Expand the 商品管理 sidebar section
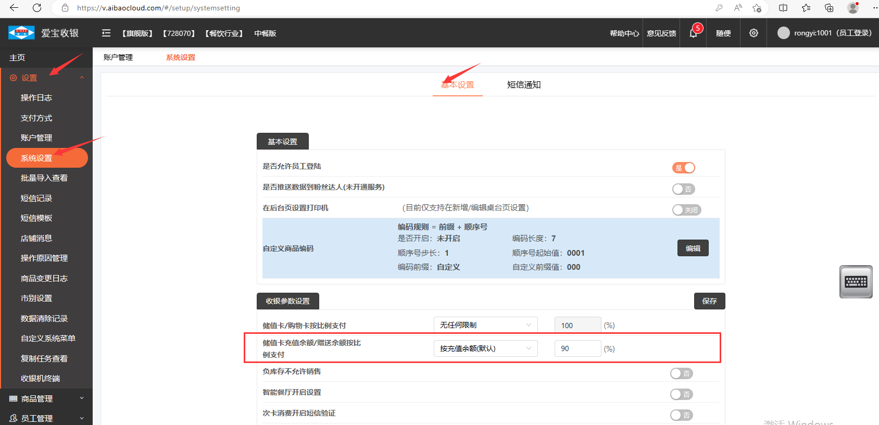The height and width of the screenshot is (425, 879). coord(46,398)
